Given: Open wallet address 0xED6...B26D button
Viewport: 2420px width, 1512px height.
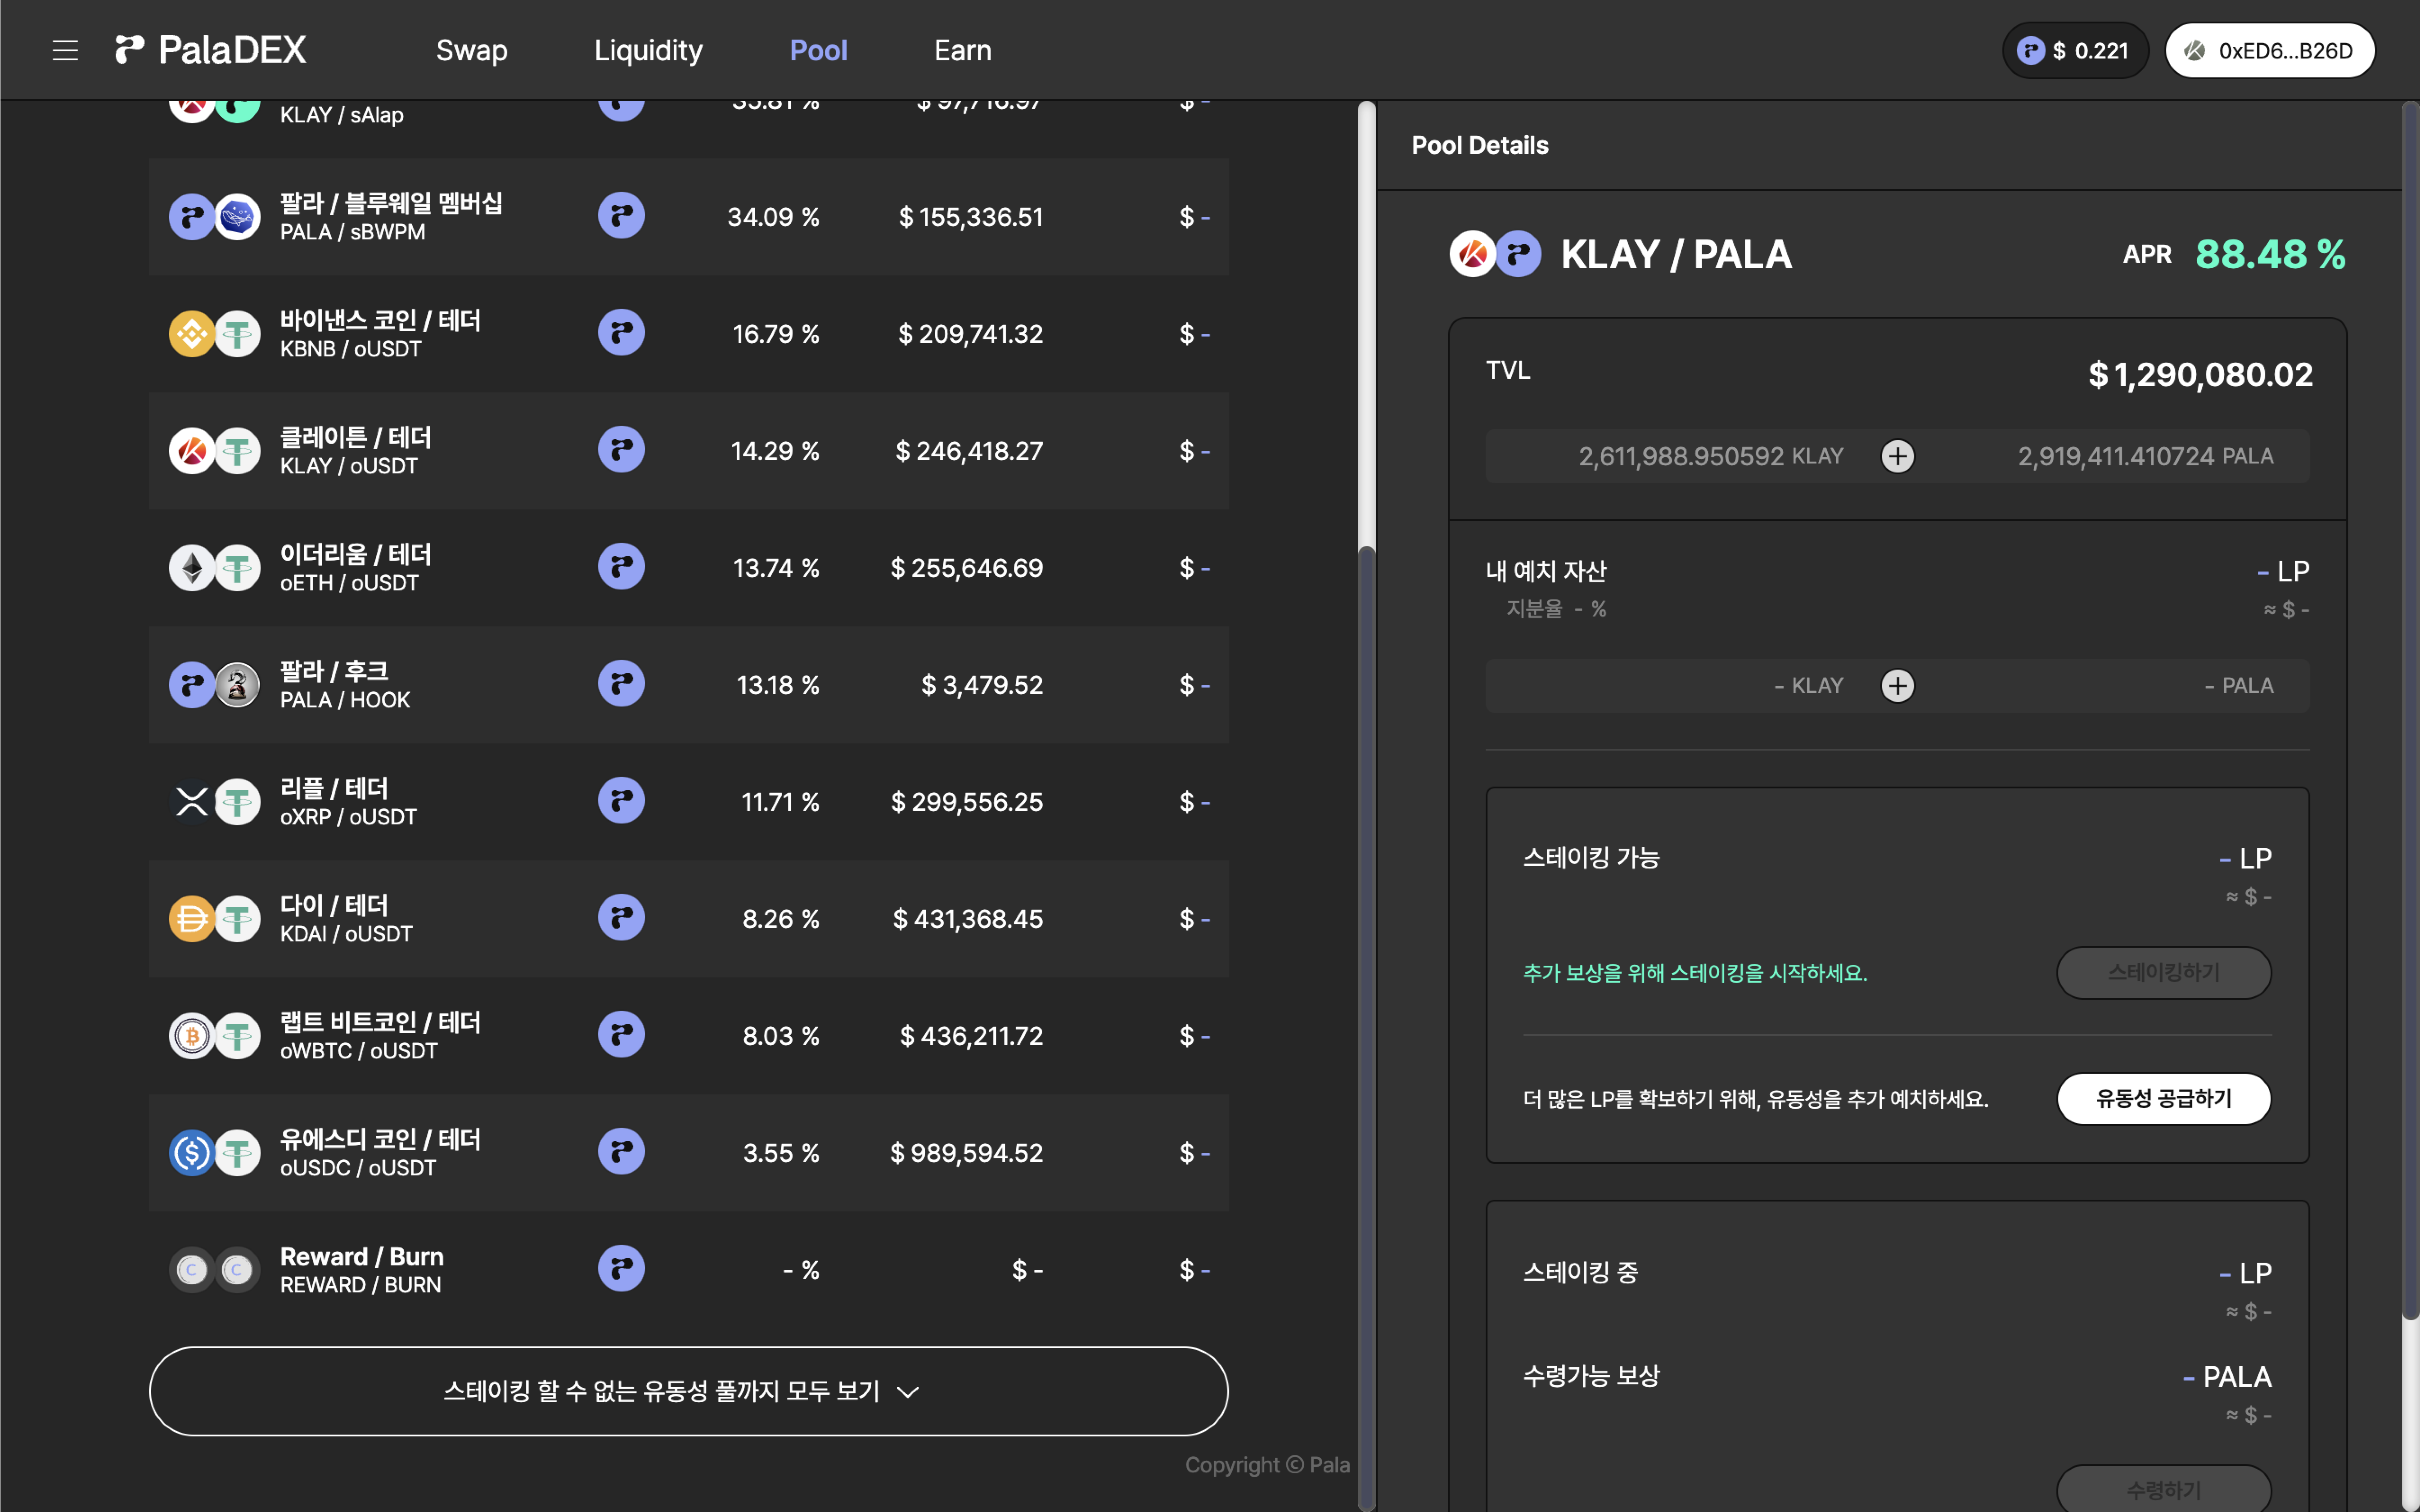Looking at the screenshot, I should tap(2270, 50).
